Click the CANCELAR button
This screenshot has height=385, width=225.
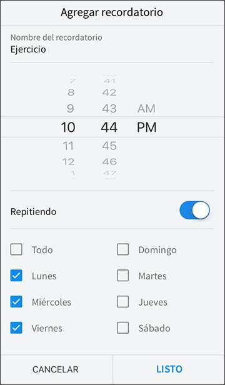(56, 369)
